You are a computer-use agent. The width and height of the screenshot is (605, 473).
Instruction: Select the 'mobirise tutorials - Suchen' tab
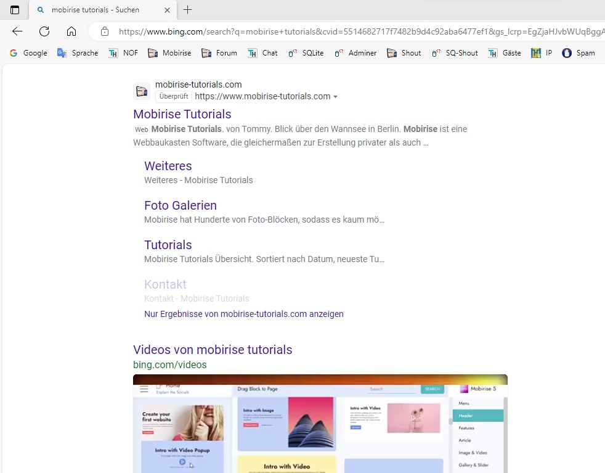click(x=95, y=10)
